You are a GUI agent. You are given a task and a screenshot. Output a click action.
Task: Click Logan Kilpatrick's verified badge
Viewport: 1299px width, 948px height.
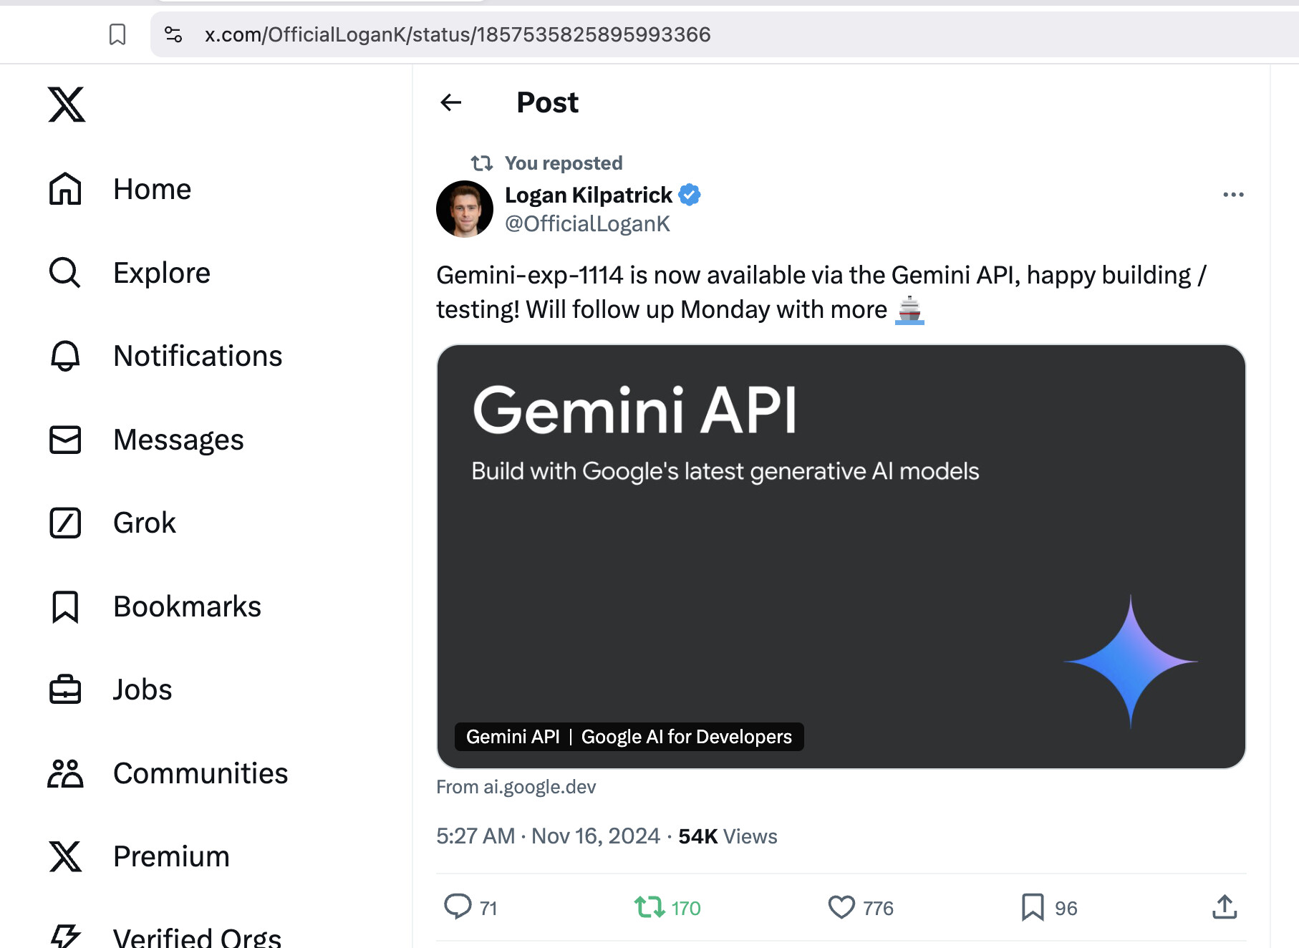coord(690,195)
